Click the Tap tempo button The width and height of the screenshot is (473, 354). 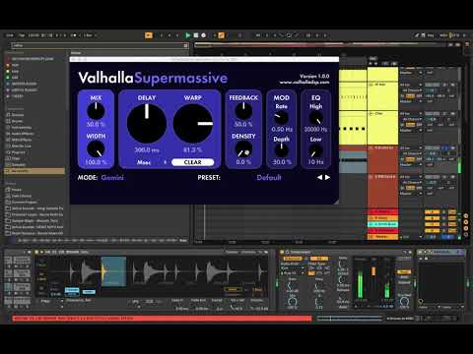(x=22, y=35)
